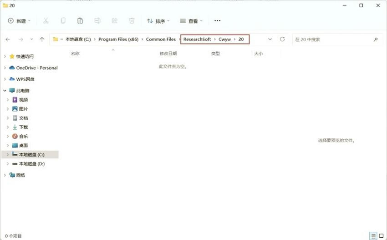This screenshot has width=387, height=240.
Task: Click the Copy icon in toolbar
Action: coord(63,21)
